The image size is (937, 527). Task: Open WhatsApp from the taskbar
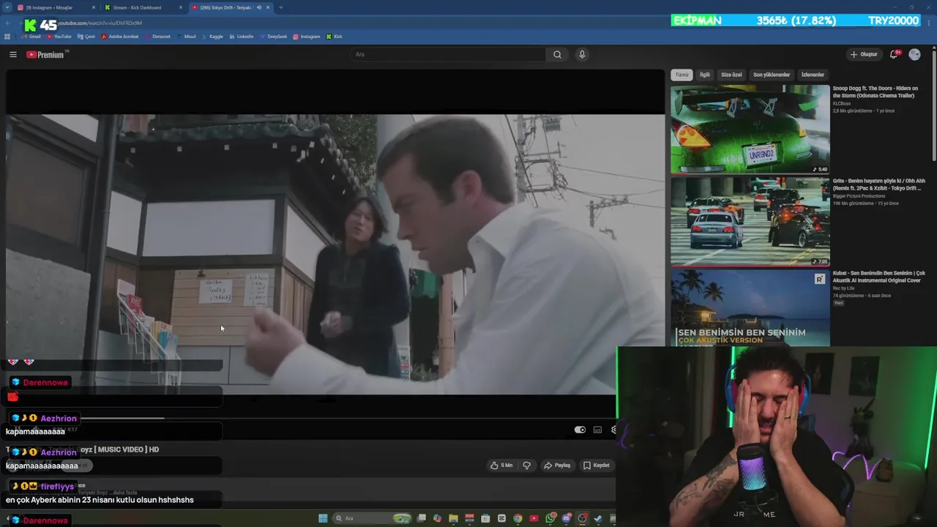(x=550, y=518)
